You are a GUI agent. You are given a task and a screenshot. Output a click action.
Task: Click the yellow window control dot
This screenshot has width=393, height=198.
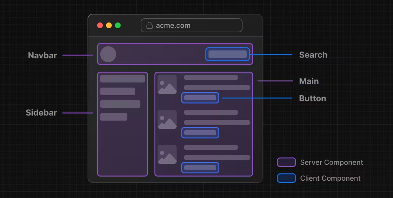tap(109, 25)
